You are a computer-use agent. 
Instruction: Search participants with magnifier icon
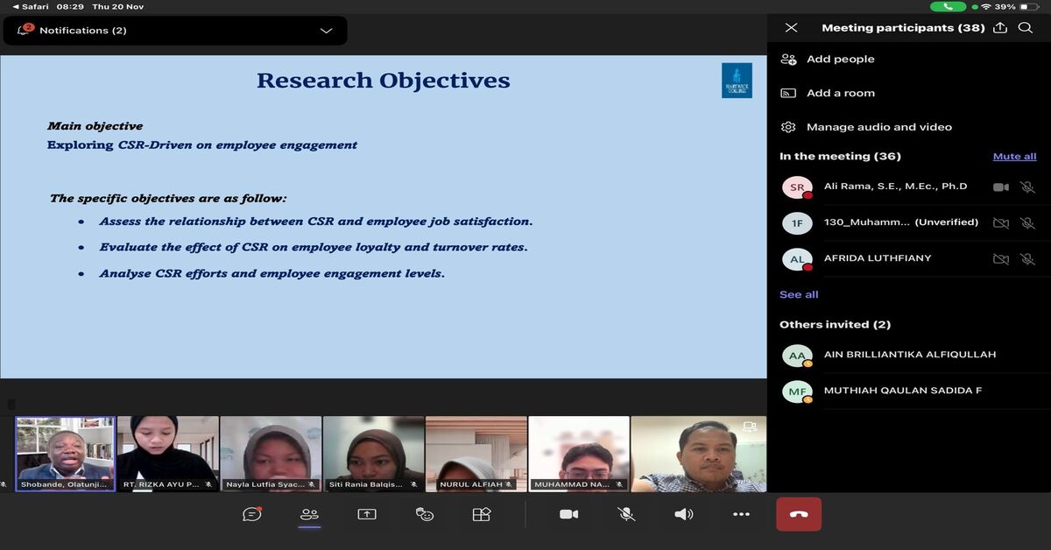coord(1026,28)
